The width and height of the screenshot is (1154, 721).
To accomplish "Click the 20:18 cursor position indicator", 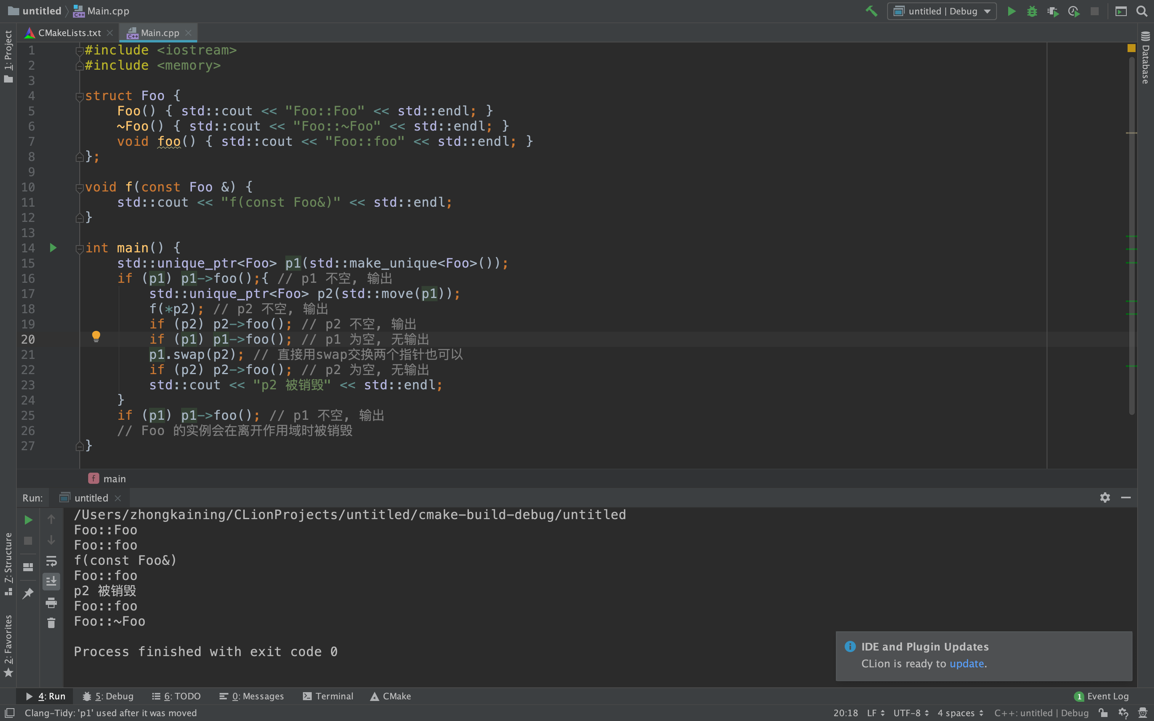I will click(x=845, y=713).
